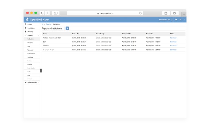Click the home icon in blue header
The width and height of the screenshot is (210, 140).
pyautogui.click(x=176, y=19)
